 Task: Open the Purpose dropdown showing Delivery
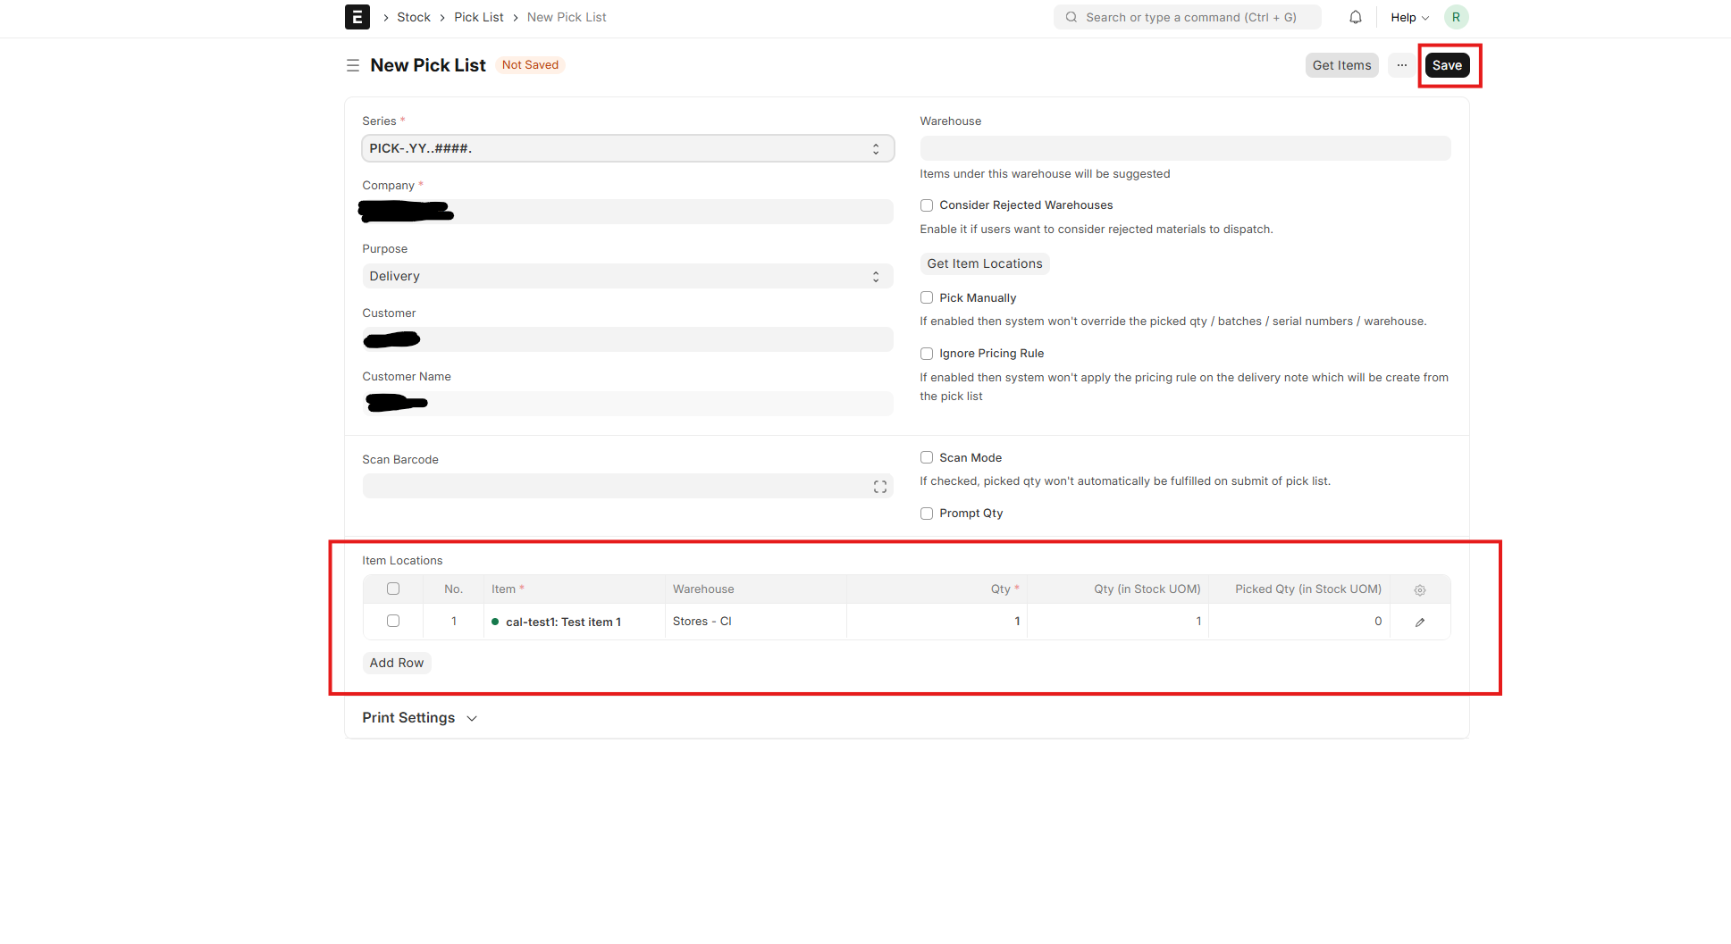627,276
